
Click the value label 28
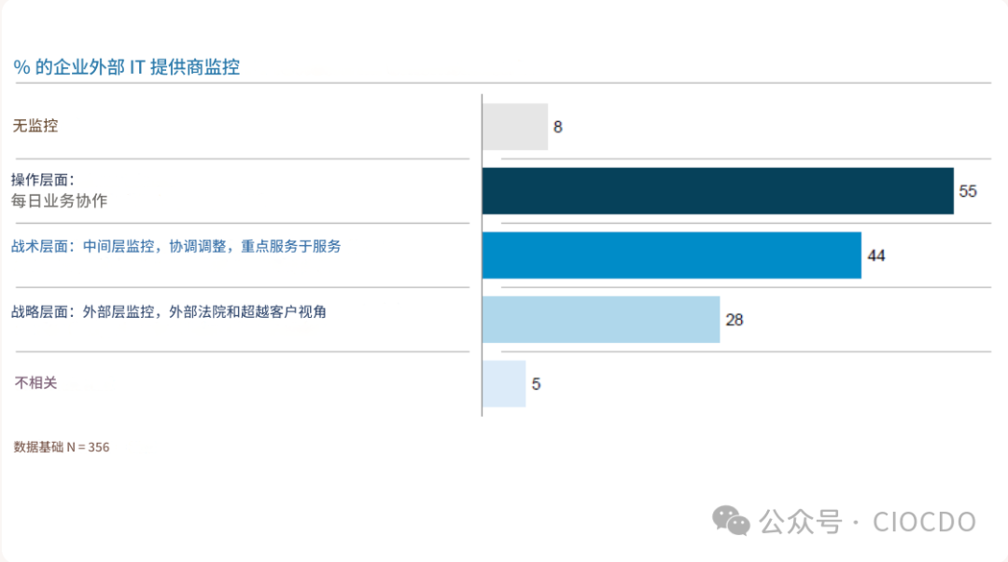735,320
